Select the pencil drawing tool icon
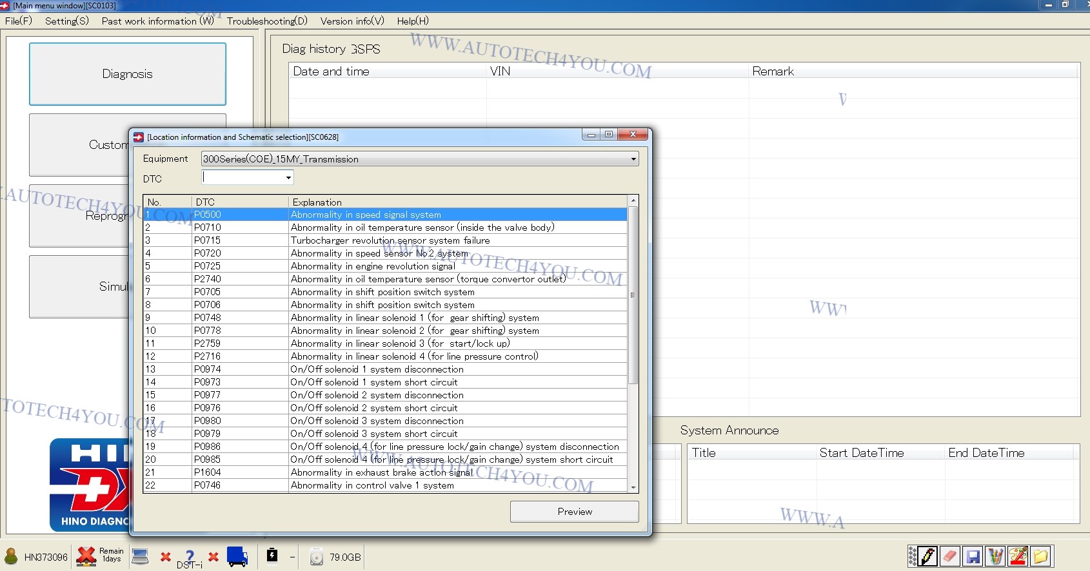The height and width of the screenshot is (571, 1090). coord(927,556)
